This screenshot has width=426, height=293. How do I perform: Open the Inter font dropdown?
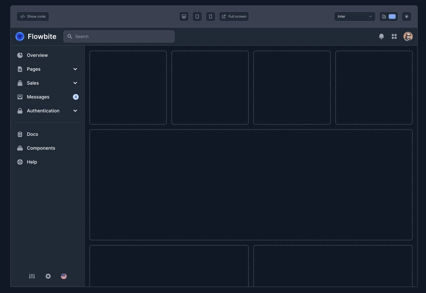(355, 17)
